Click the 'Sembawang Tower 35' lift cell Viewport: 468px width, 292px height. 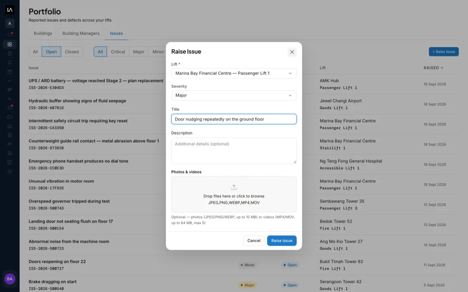pyautogui.click(x=342, y=201)
